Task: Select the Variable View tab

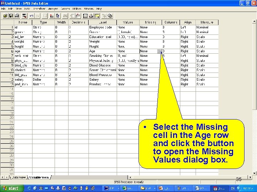Action: [x=39, y=177]
